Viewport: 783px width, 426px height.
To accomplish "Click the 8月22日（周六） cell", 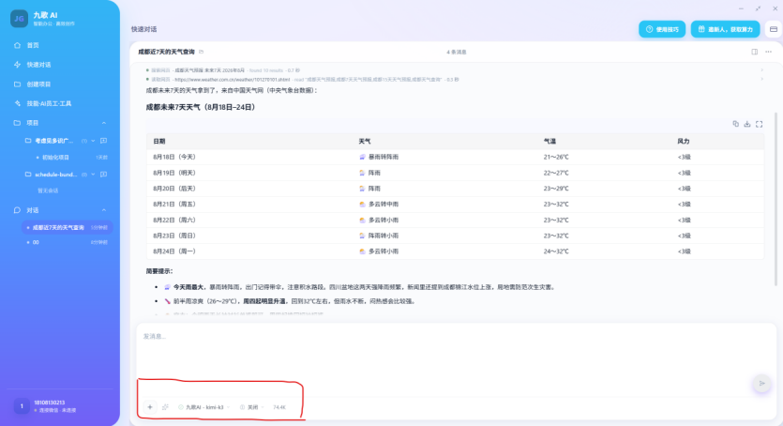I will 174,220.
